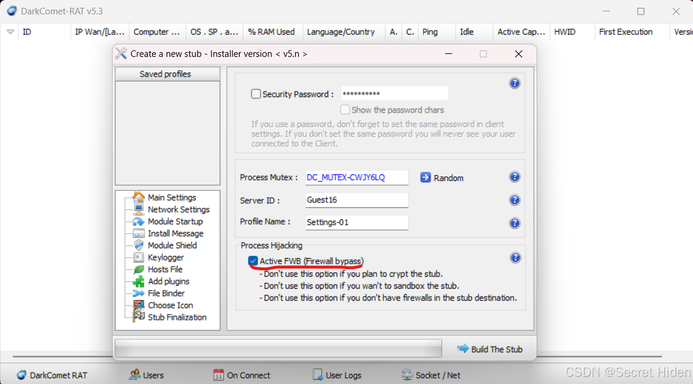Viewport: 693px width, 384px height.
Task: Open Stub Finalization flag icon
Action: (139, 316)
